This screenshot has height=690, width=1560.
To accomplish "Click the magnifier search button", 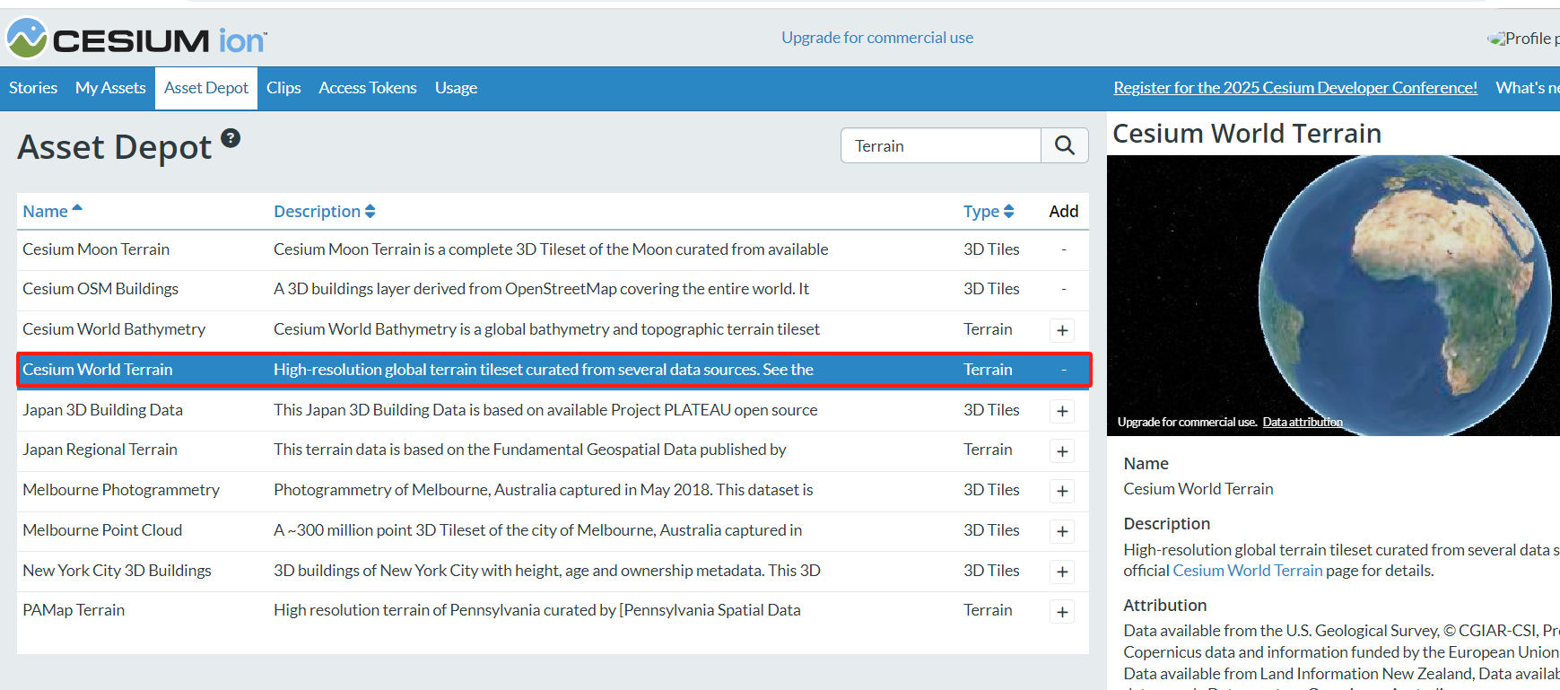I will [x=1064, y=145].
